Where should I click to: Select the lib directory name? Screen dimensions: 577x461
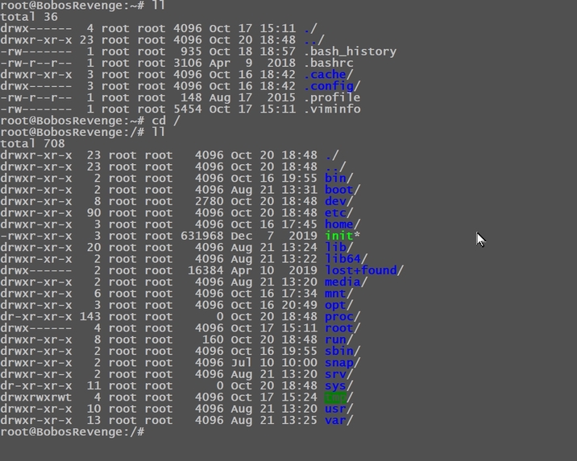(335, 247)
